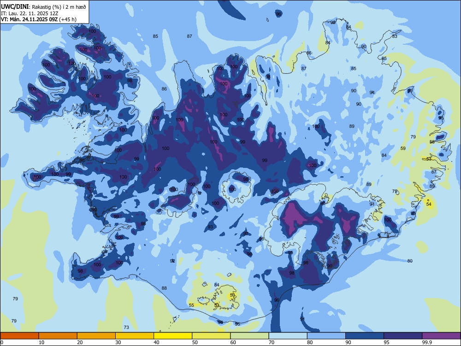Click the '73' humidity value on the map
461x346 pixels.
coord(126,327)
